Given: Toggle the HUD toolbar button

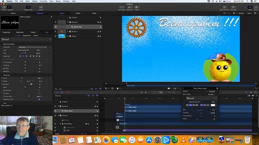Looking at the screenshot, I should point(250,7).
